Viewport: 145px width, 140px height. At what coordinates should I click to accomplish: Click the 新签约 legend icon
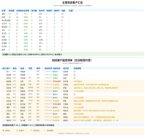(x=17, y=130)
